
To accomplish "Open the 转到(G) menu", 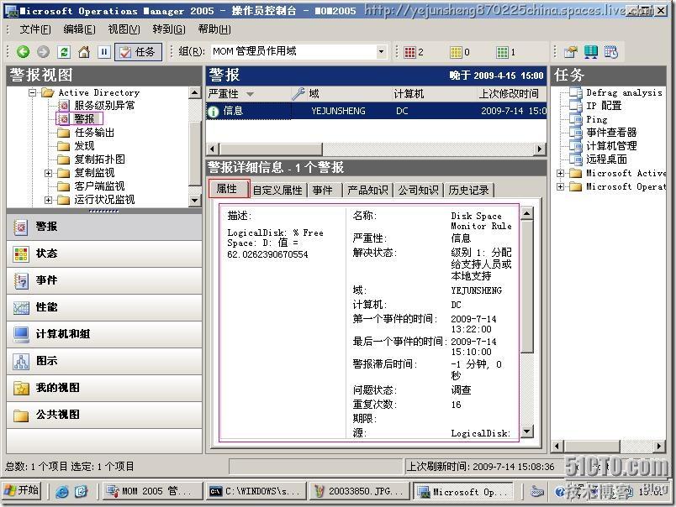I will [169, 29].
